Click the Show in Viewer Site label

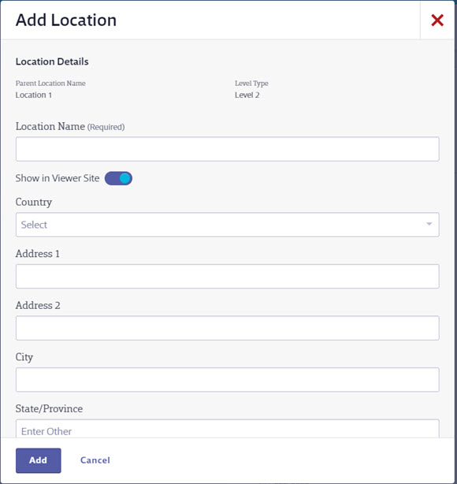(x=58, y=178)
